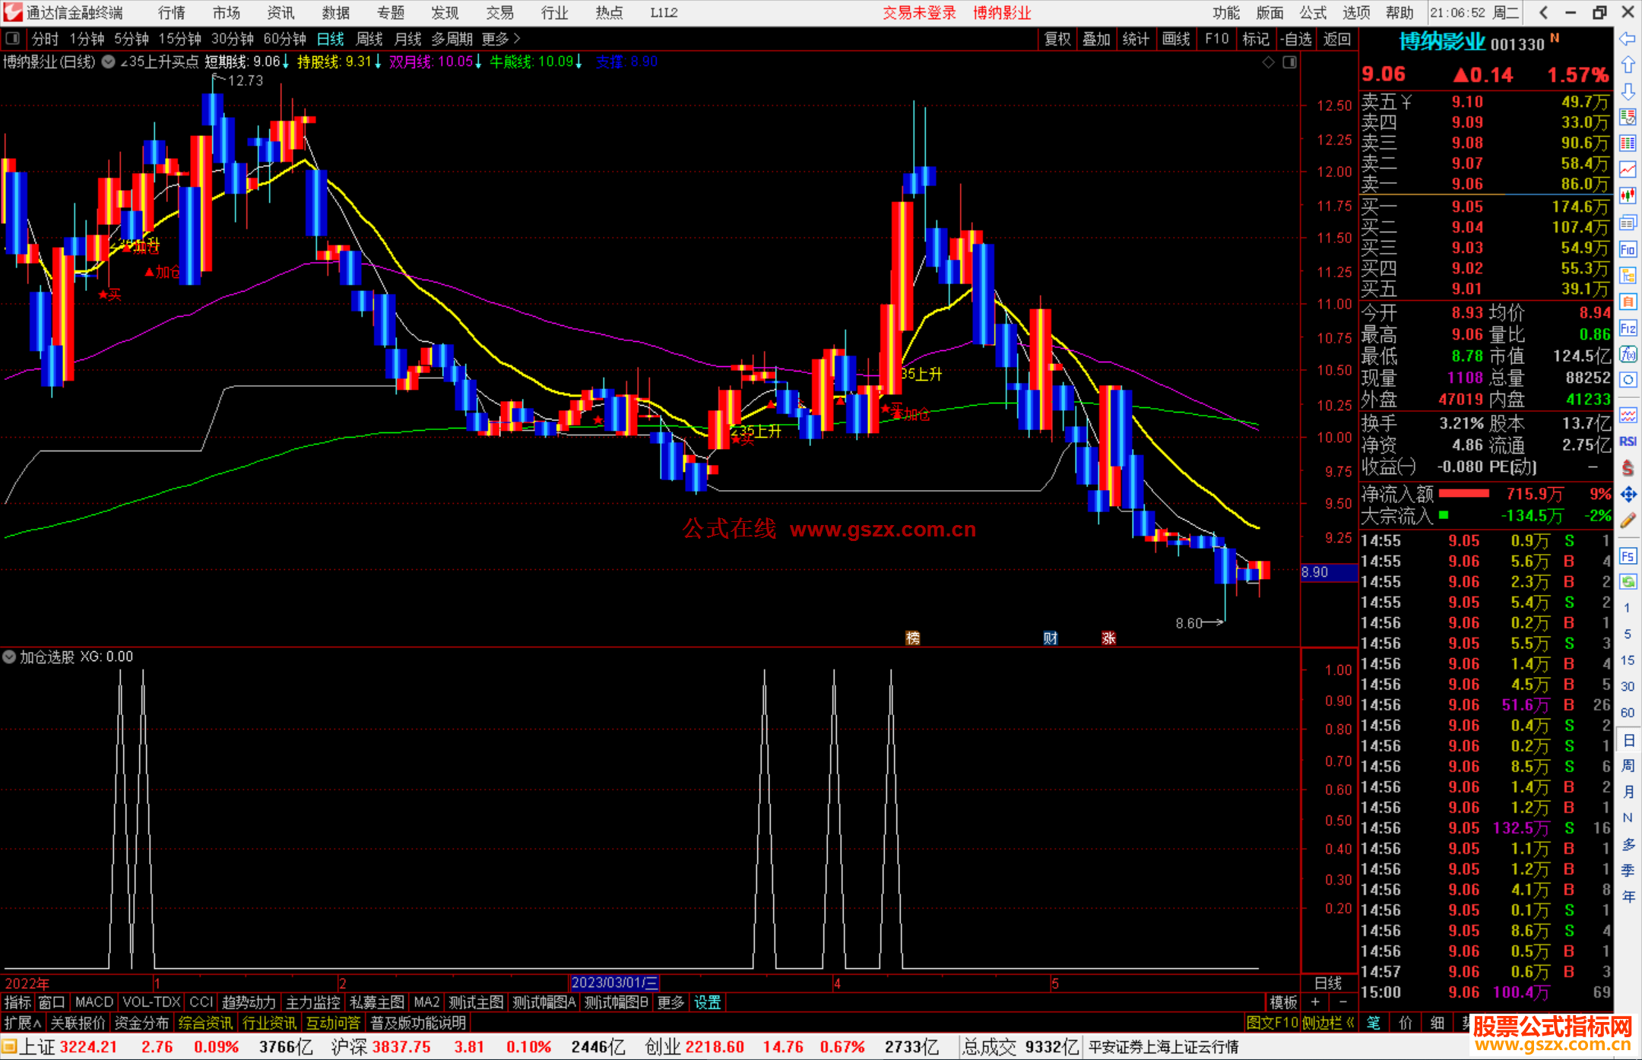
Task: Open the 行情 menu
Action: tap(171, 13)
